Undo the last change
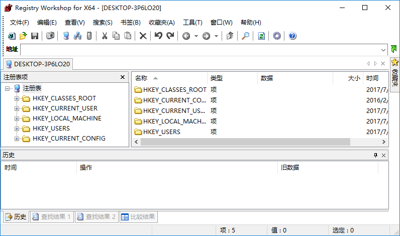The width and height of the screenshot is (400, 236). tap(158, 36)
